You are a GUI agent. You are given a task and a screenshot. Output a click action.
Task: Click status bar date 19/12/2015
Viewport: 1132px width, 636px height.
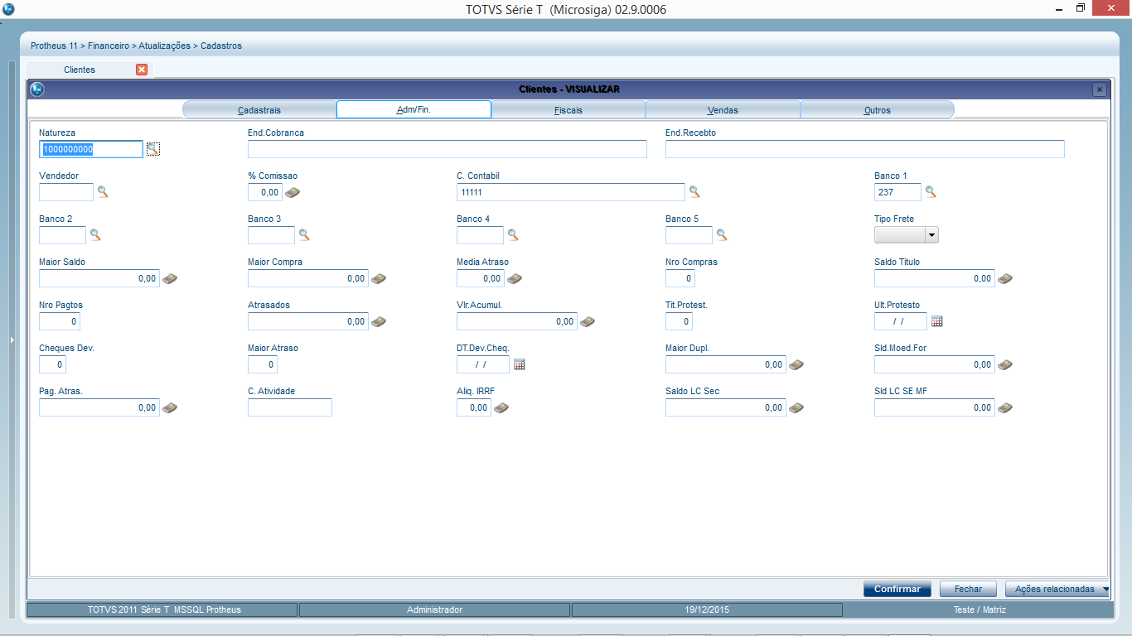pos(707,609)
